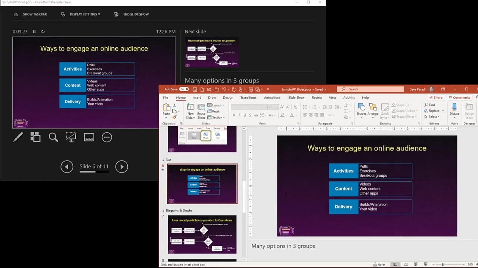The height and width of the screenshot is (268, 478).
Task: Adjust the zoom slider in status bar
Action: point(443,264)
